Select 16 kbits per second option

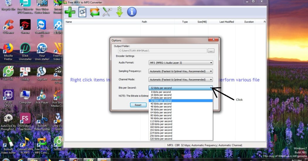[181, 95]
